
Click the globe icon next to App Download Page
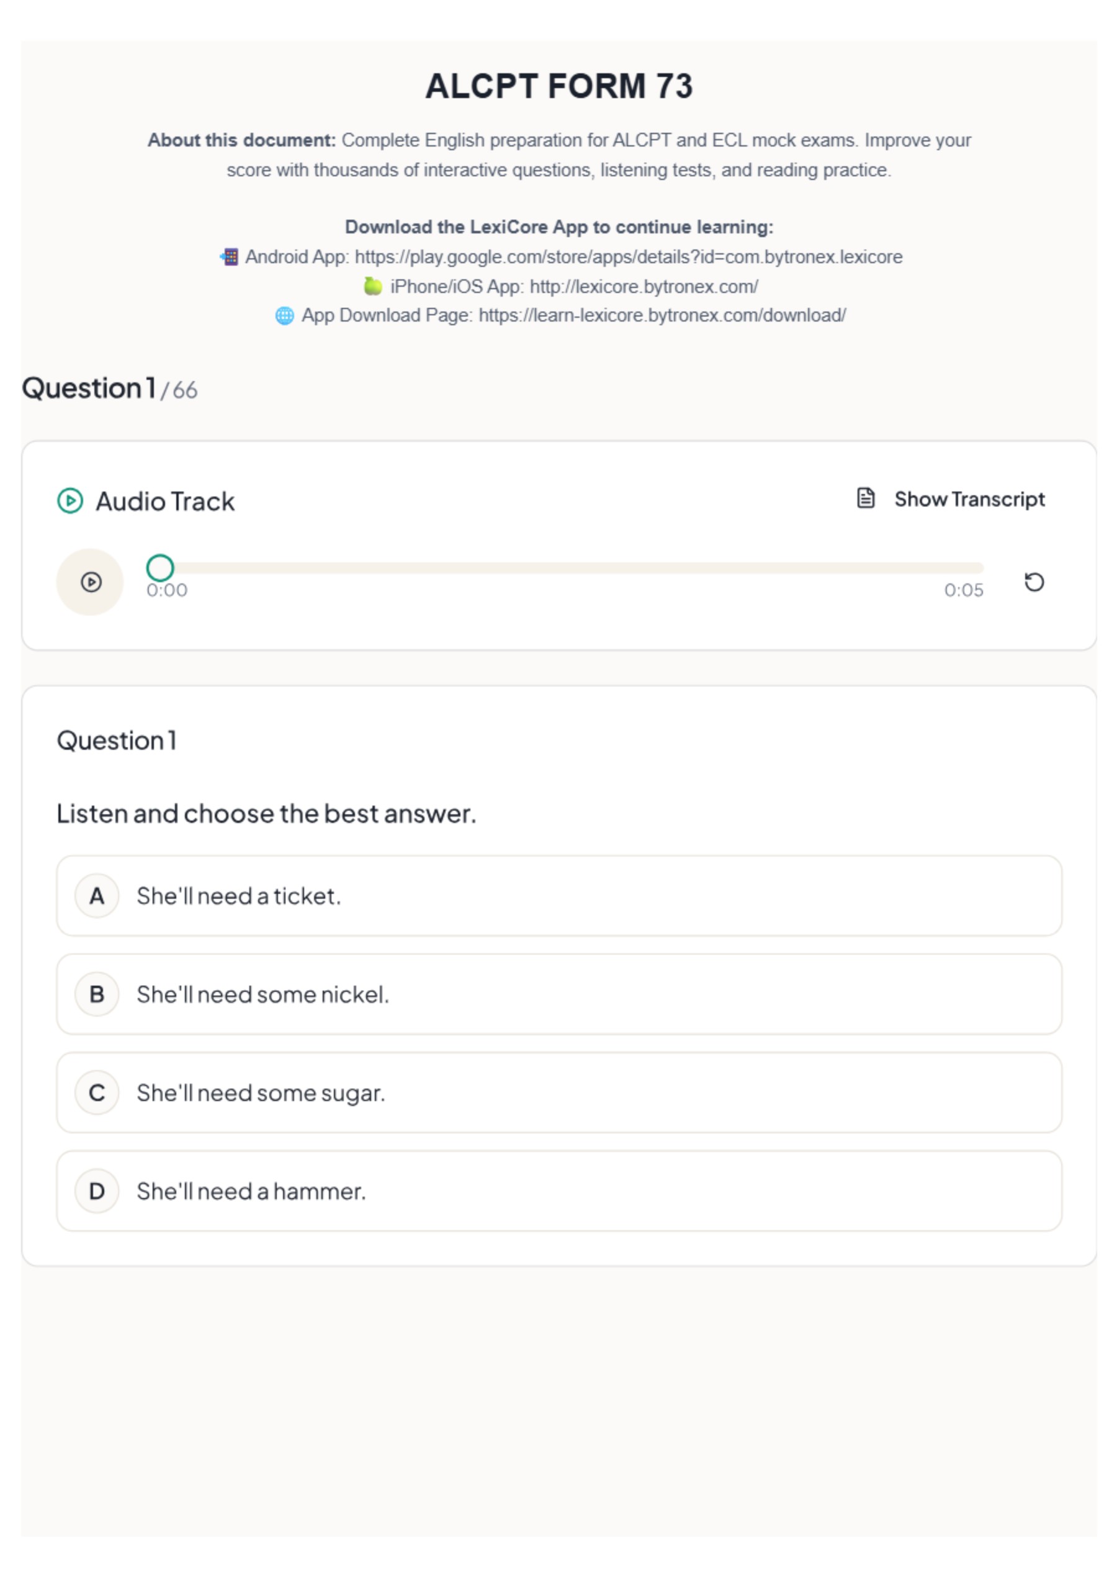point(284,316)
